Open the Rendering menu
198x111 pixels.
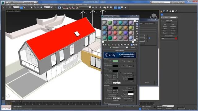(x=62, y=5)
